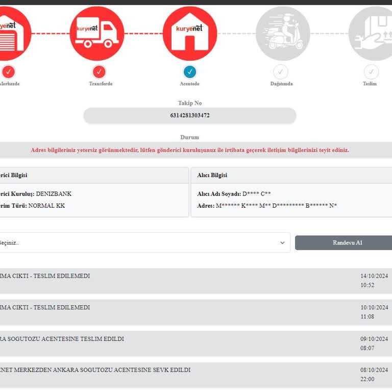The width and height of the screenshot is (392, 392).
Task: Click SOGUTOZU ACENTESINE TESLIM EDILDI row
Action: (x=196, y=344)
